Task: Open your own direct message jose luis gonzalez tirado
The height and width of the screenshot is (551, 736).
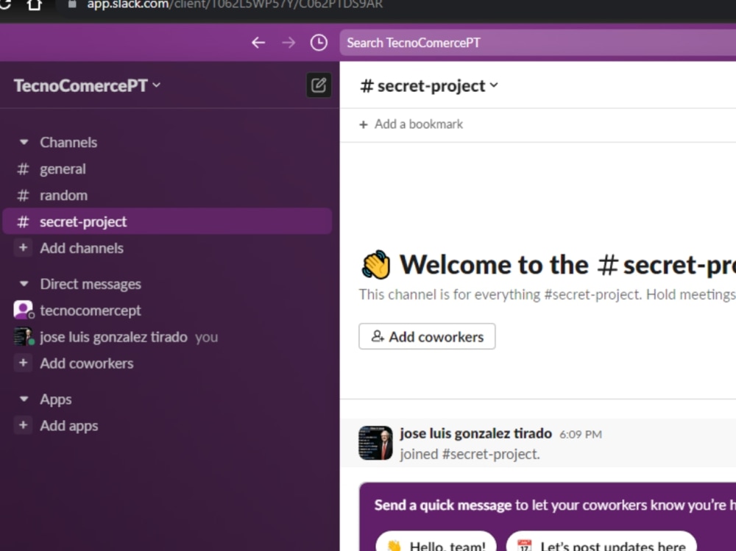Action: tap(167, 337)
